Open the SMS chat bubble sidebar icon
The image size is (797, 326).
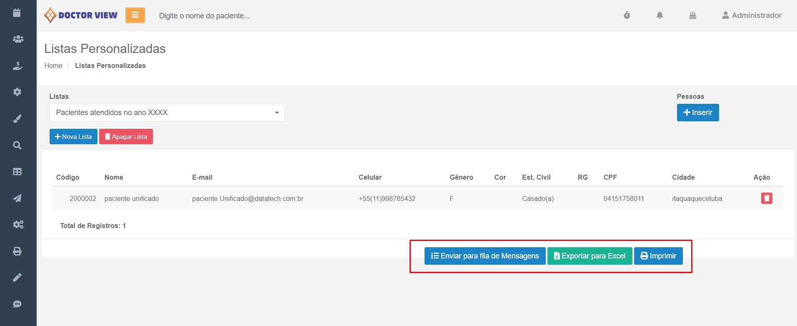point(17,304)
